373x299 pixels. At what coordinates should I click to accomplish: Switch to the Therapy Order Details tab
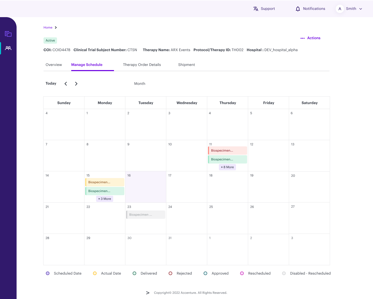point(142,65)
